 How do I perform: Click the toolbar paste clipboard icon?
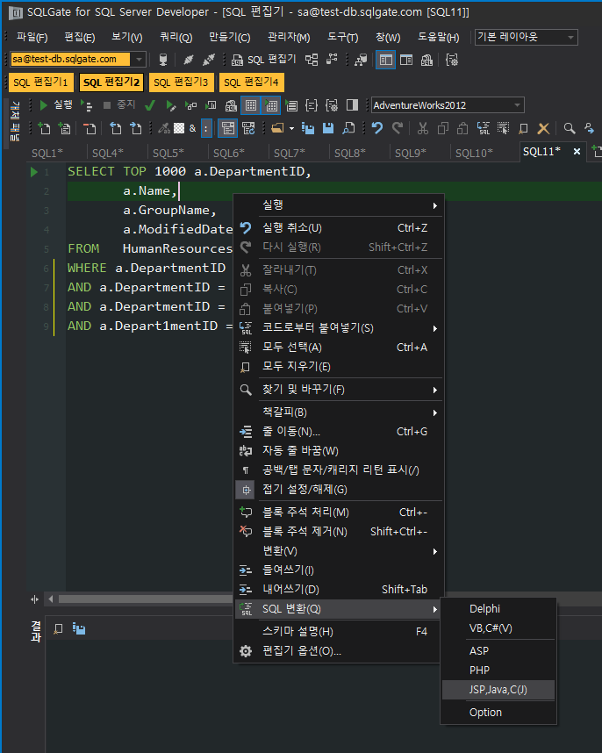(462, 128)
